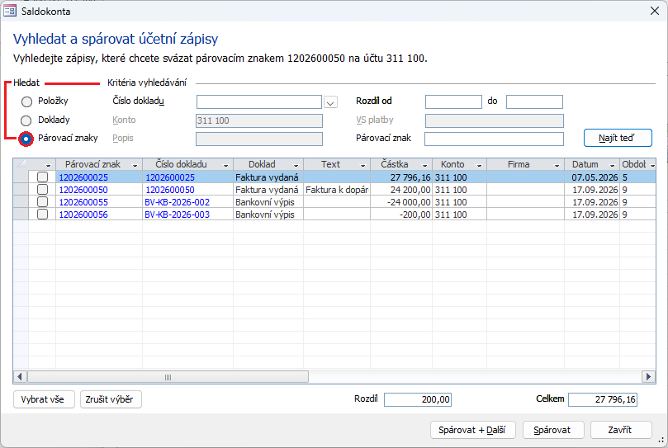Click Vybrat vše button
668x448 pixels.
[x=44, y=399]
